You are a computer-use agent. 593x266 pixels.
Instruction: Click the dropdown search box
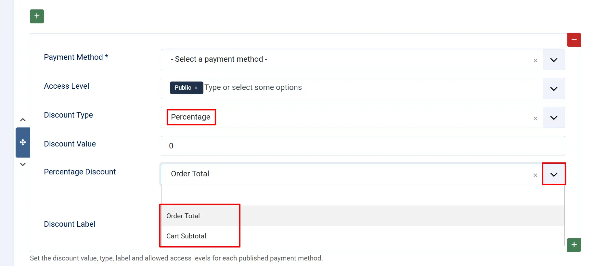363,195
